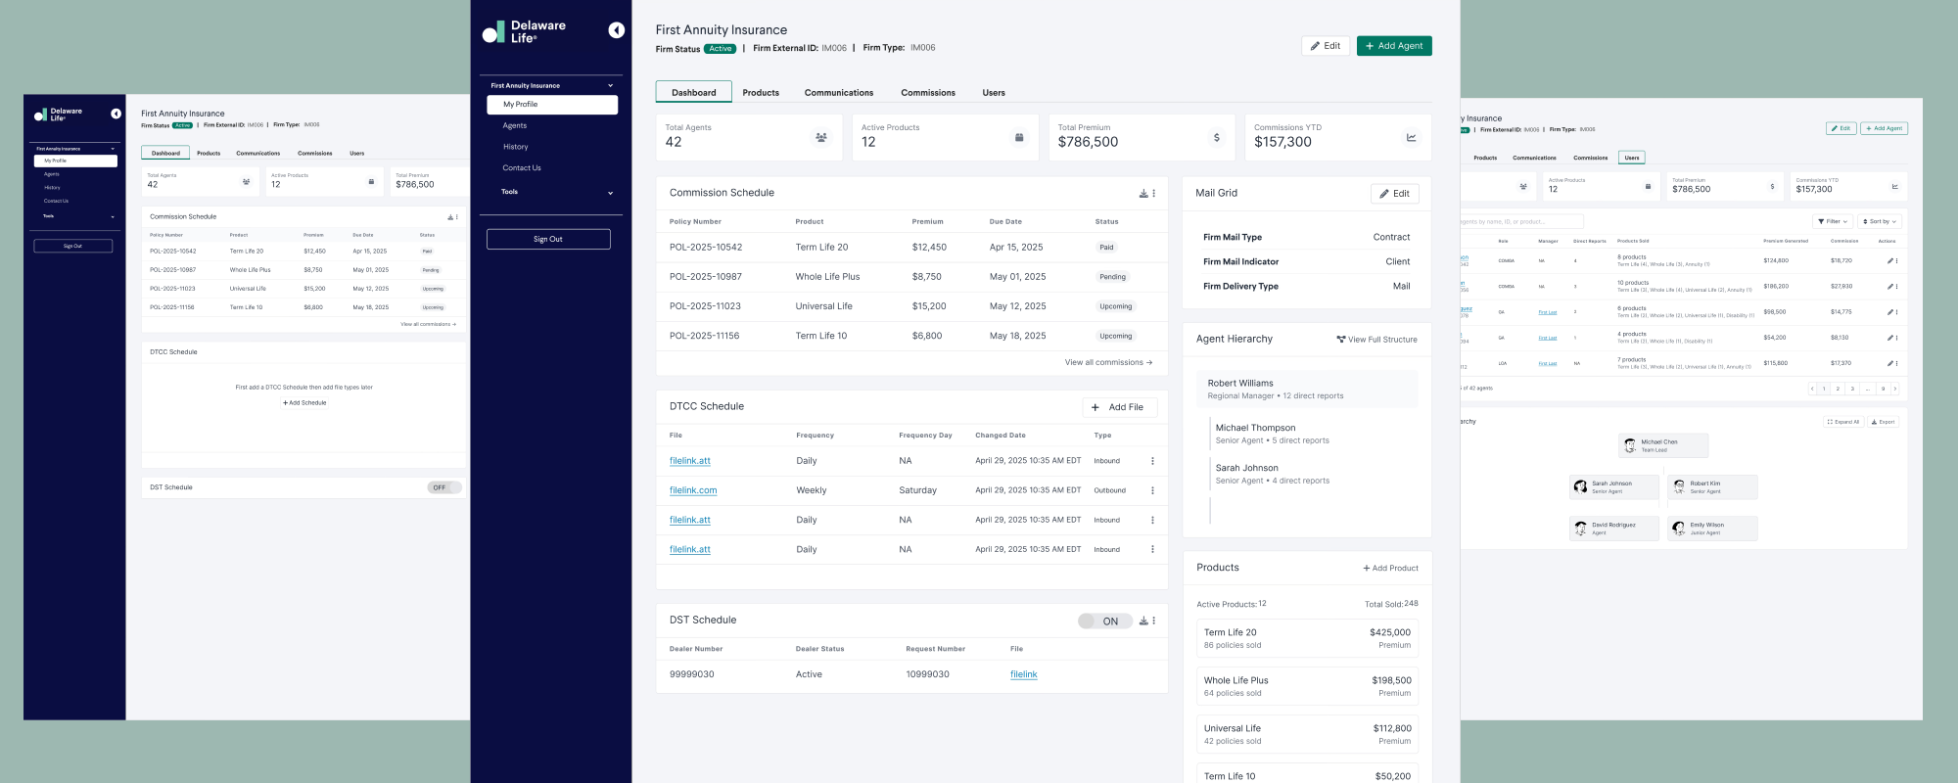This screenshot has height=783, width=1958.
Task: Open Communications tab in center screen
Action: [839, 93]
